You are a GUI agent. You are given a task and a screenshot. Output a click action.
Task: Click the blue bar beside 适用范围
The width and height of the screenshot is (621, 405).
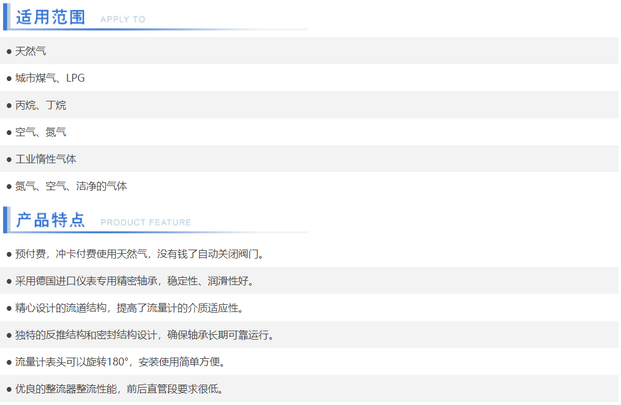coord(5,16)
